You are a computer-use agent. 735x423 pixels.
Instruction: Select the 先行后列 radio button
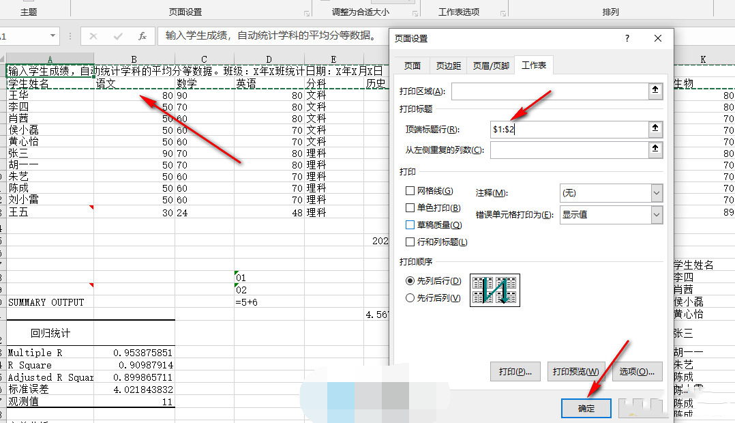coord(410,297)
